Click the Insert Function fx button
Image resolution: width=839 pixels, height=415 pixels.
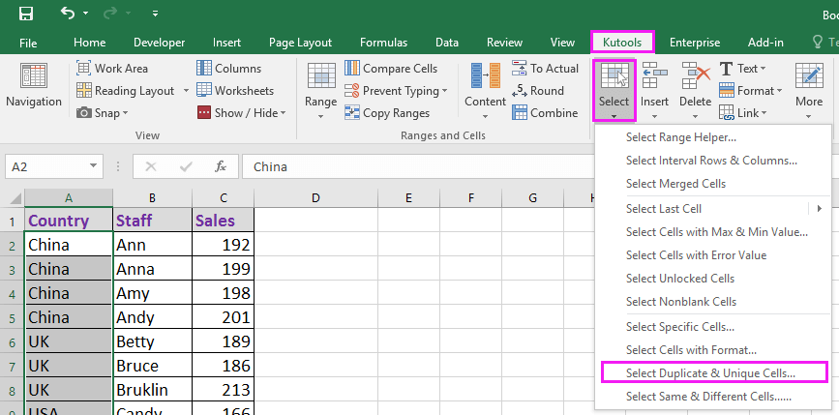[221, 166]
